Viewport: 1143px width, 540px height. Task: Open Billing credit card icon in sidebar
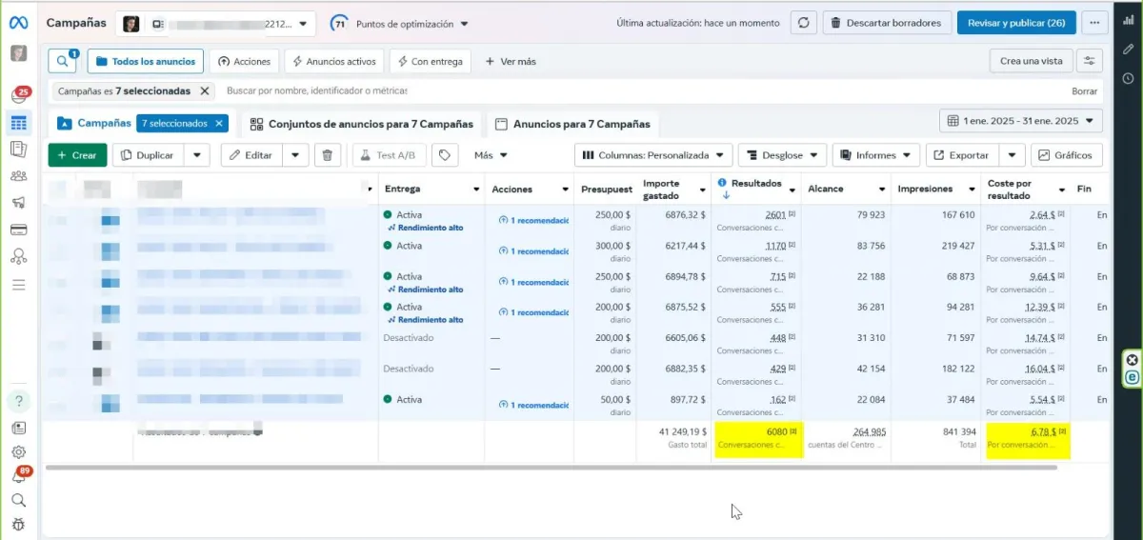coord(18,230)
